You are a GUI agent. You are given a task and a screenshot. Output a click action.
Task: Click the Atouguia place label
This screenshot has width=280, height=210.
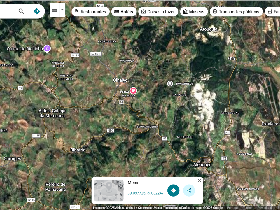209,29
